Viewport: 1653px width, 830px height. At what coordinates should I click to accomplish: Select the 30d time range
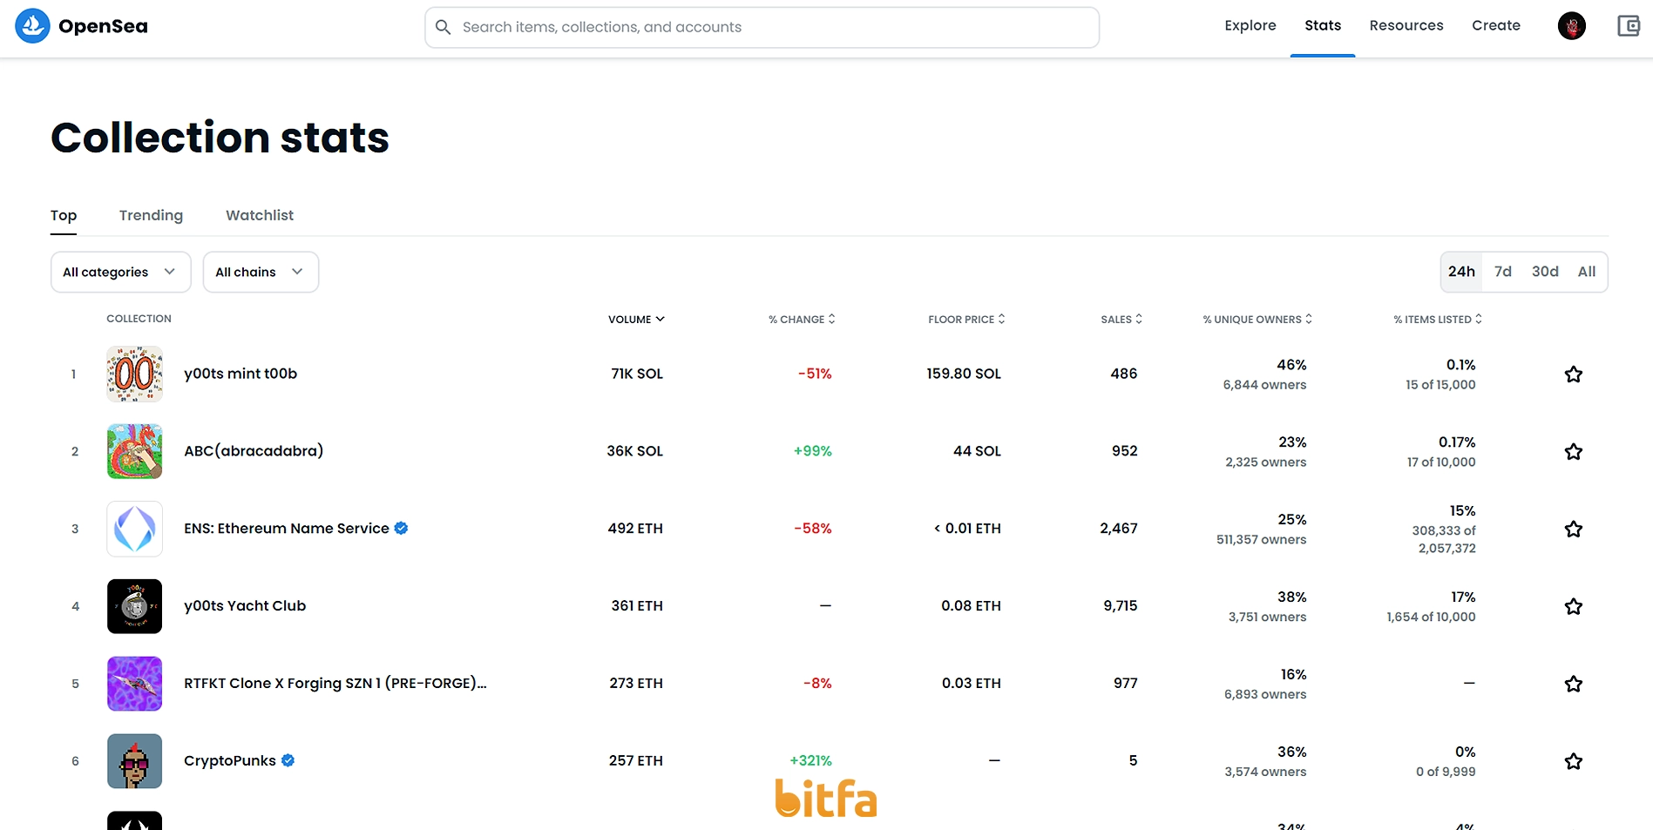(1545, 272)
